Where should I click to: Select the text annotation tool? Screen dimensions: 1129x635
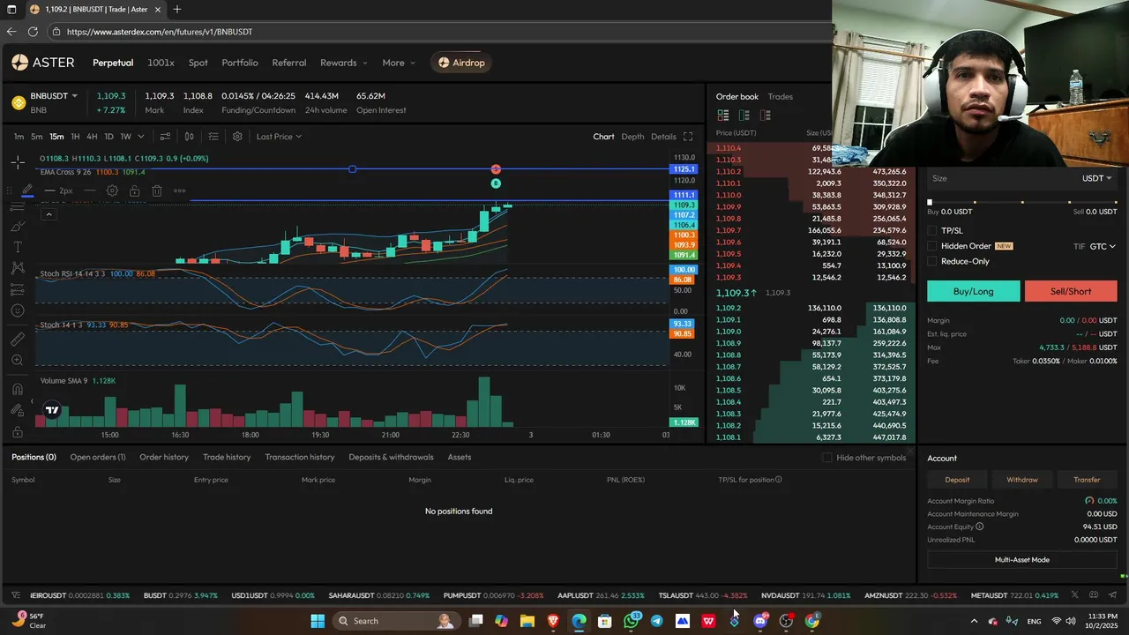click(18, 248)
